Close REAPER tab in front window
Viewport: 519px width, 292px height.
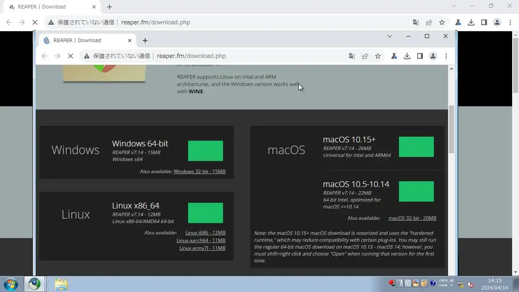130,41
